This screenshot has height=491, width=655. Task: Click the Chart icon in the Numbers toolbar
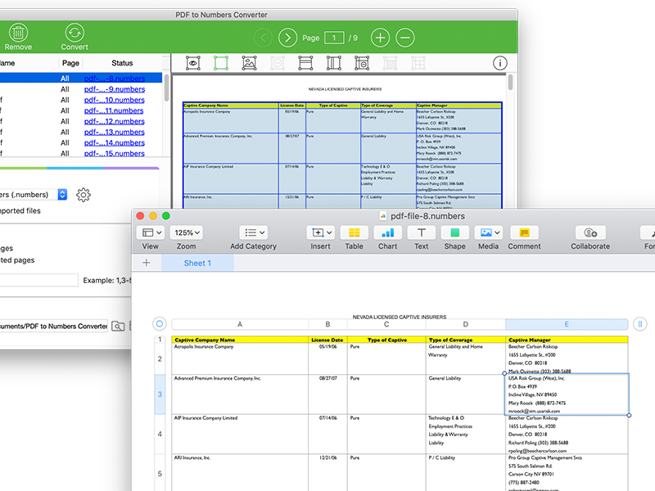[387, 232]
